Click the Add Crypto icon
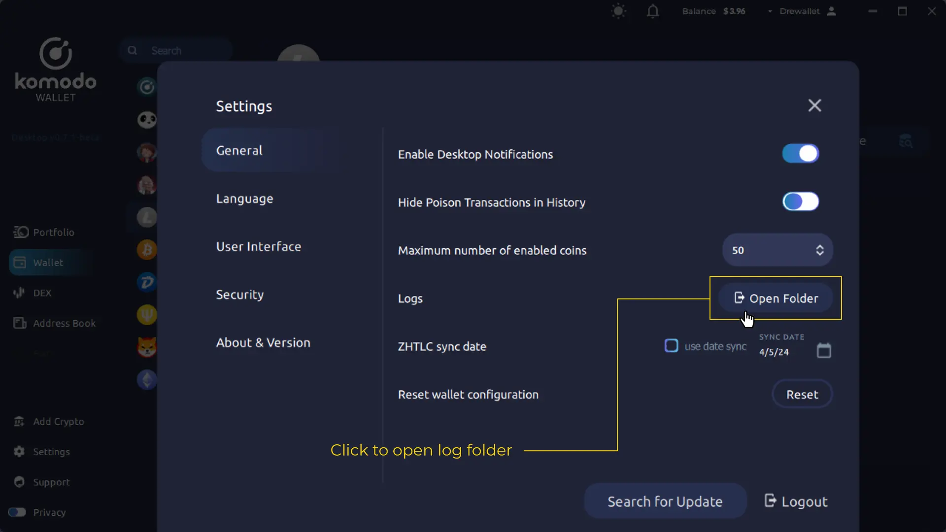This screenshot has width=946, height=532. (x=20, y=420)
